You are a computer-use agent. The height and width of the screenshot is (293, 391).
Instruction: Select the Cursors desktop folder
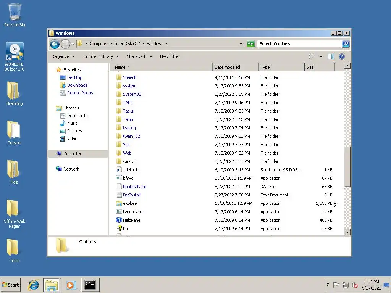pos(15,133)
